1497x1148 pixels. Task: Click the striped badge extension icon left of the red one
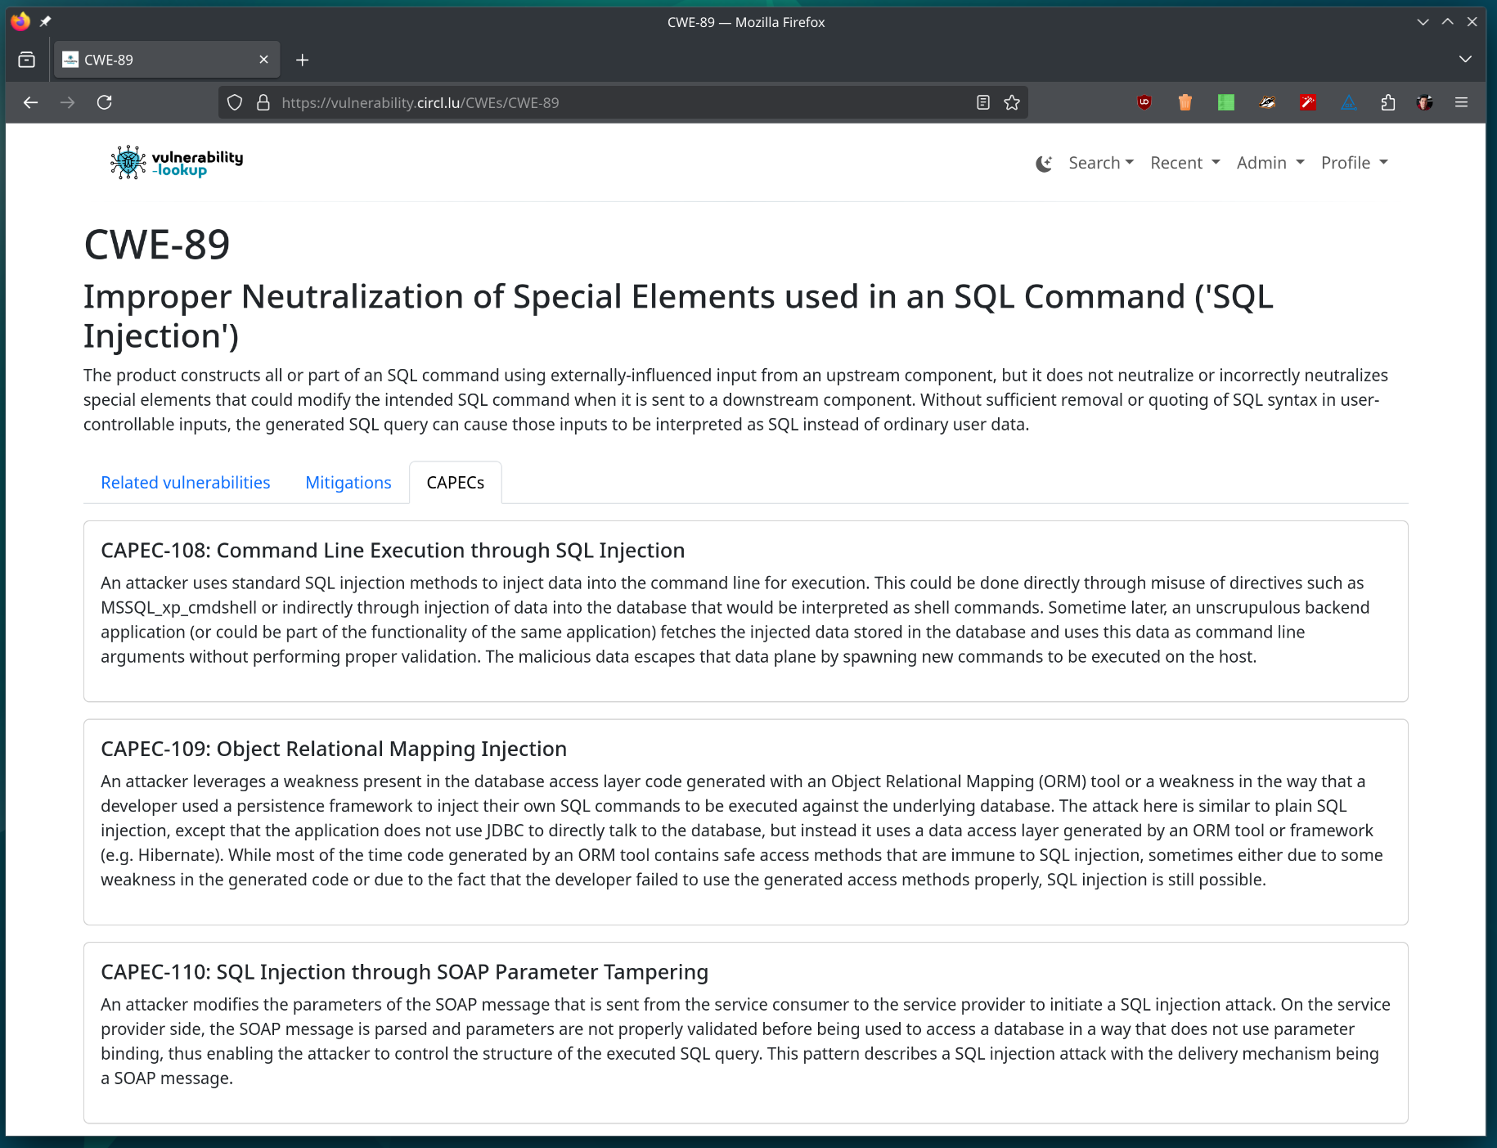(1267, 102)
